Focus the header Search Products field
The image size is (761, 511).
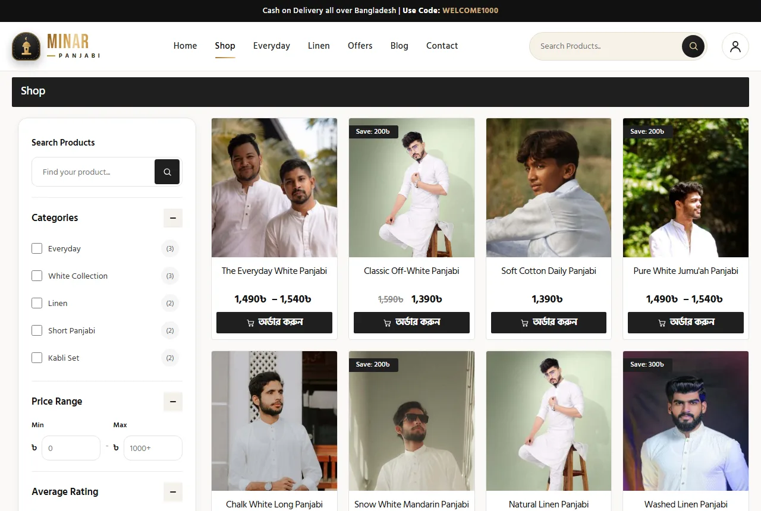pos(606,46)
